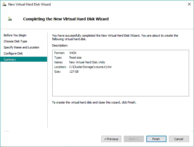Click Finish to create the virtual disk
The image size is (194, 147).
click(156, 139)
